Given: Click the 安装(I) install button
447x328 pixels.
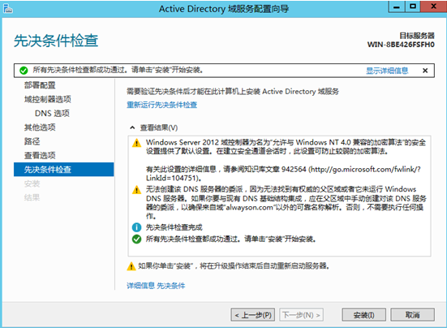Looking at the screenshot, I should tap(363, 315).
